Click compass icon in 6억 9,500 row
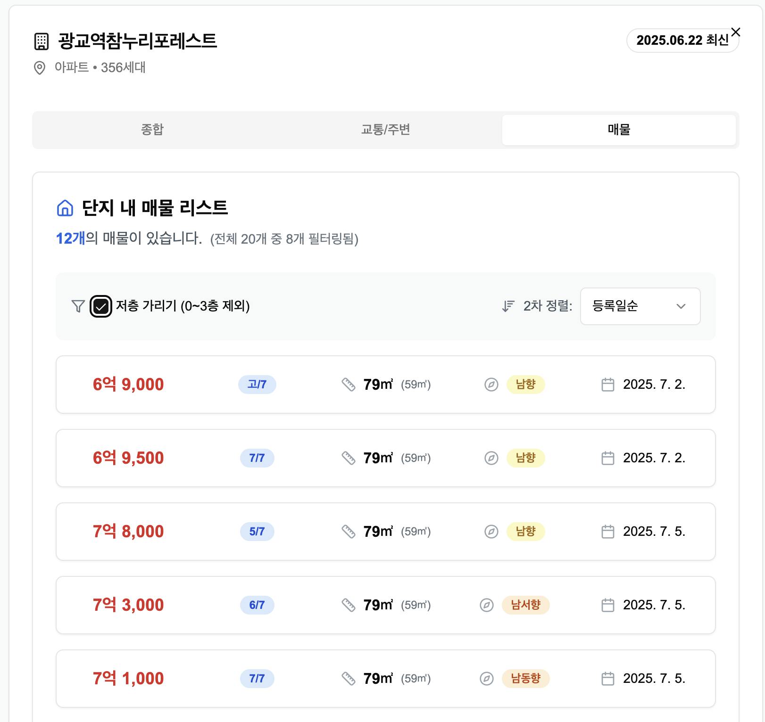 (491, 458)
